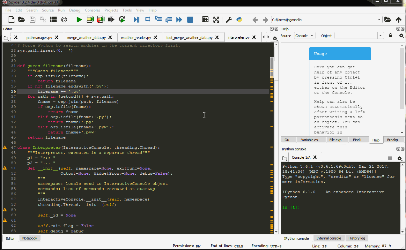Screen dimensions: 406x250
Task: Run cell and advance to next
Action: pos(101,20)
